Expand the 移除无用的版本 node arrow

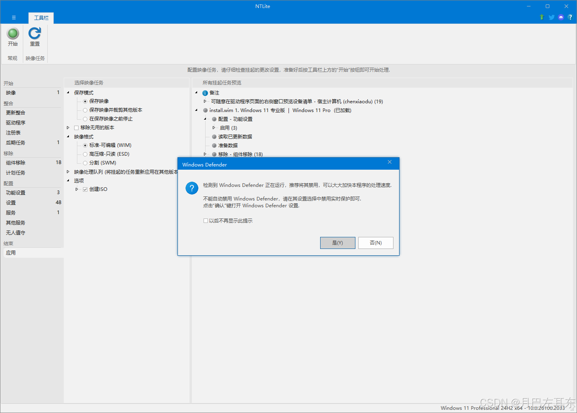pos(68,128)
